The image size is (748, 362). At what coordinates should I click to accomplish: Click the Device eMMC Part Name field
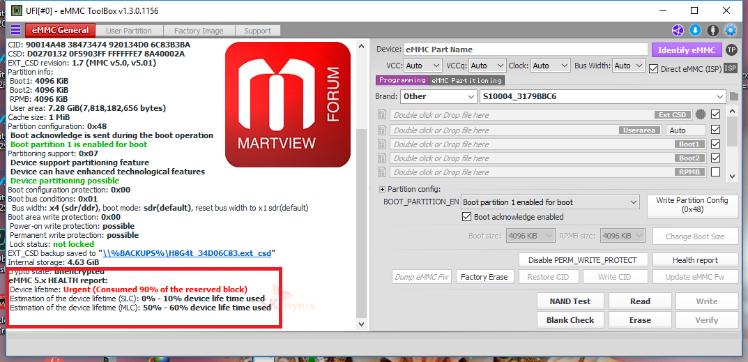[x=526, y=50]
